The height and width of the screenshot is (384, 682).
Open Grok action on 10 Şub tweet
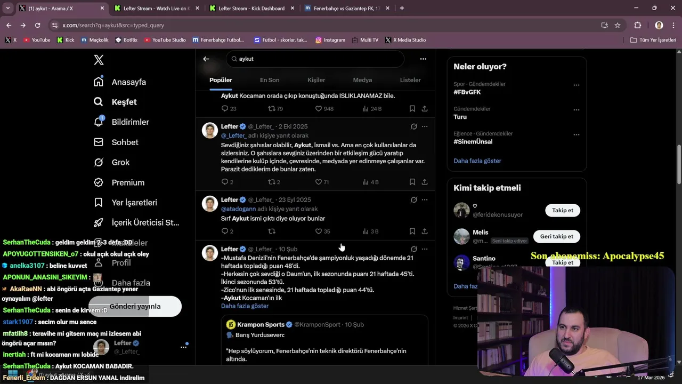[413, 249]
